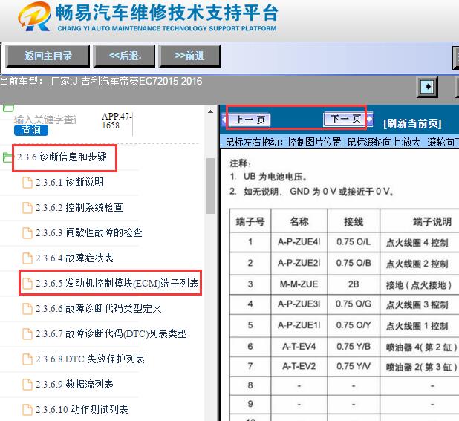Click the 2B wiring cell
This screenshot has width=459, height=421.
tap(354, 284)
